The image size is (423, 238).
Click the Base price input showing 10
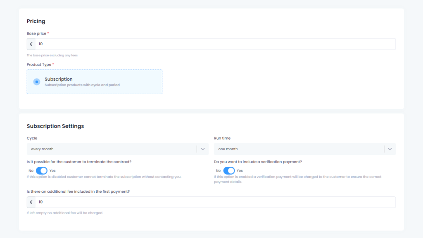coord(165,44)
